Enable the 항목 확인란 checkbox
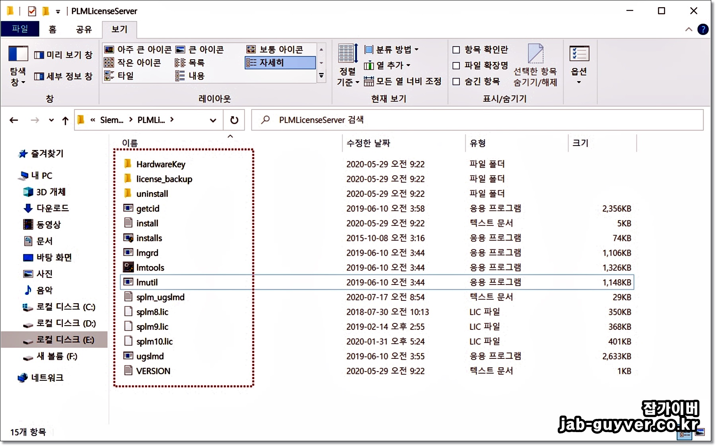The image size is (716, 446). [456, 50]
